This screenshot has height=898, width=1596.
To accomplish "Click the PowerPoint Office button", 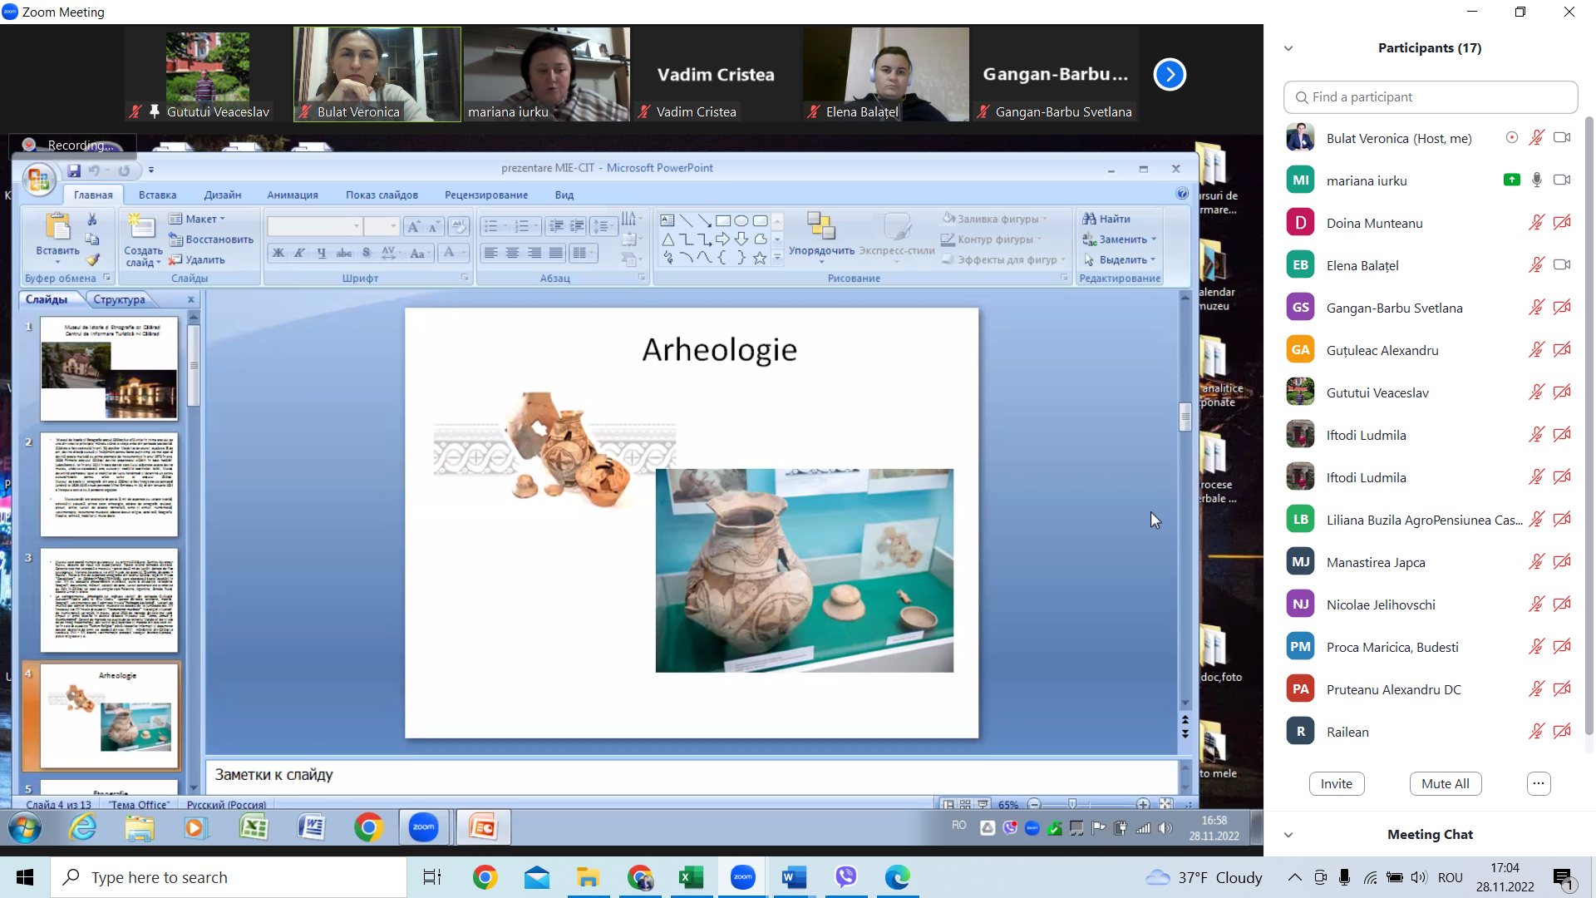I will pos(38,179).
